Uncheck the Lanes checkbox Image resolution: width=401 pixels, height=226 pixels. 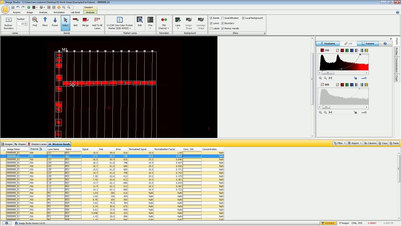(211, 23)
